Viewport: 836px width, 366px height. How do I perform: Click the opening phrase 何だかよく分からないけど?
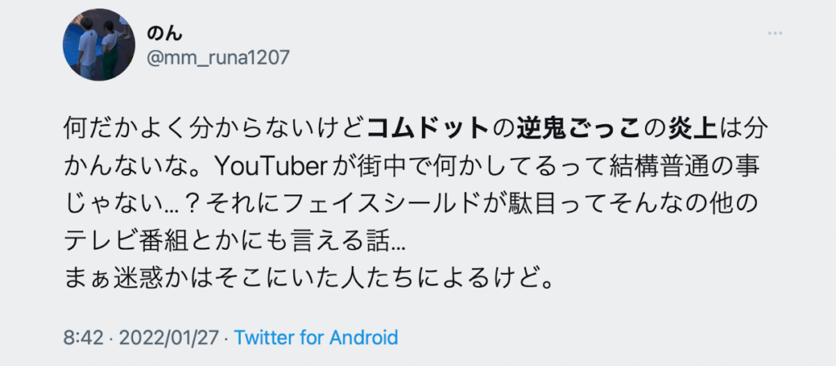click(215, 127)
